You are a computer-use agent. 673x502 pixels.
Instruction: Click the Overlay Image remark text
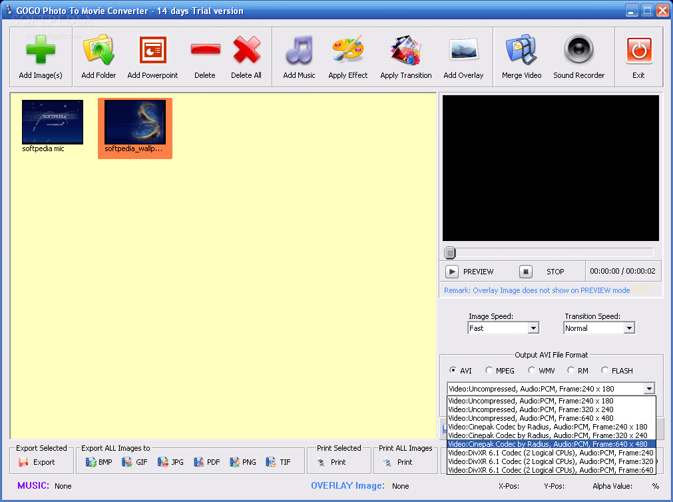pos(537,290)
